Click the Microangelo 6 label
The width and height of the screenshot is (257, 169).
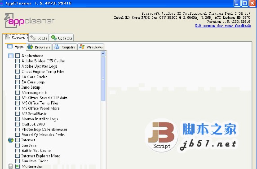[x=34, y=93]
